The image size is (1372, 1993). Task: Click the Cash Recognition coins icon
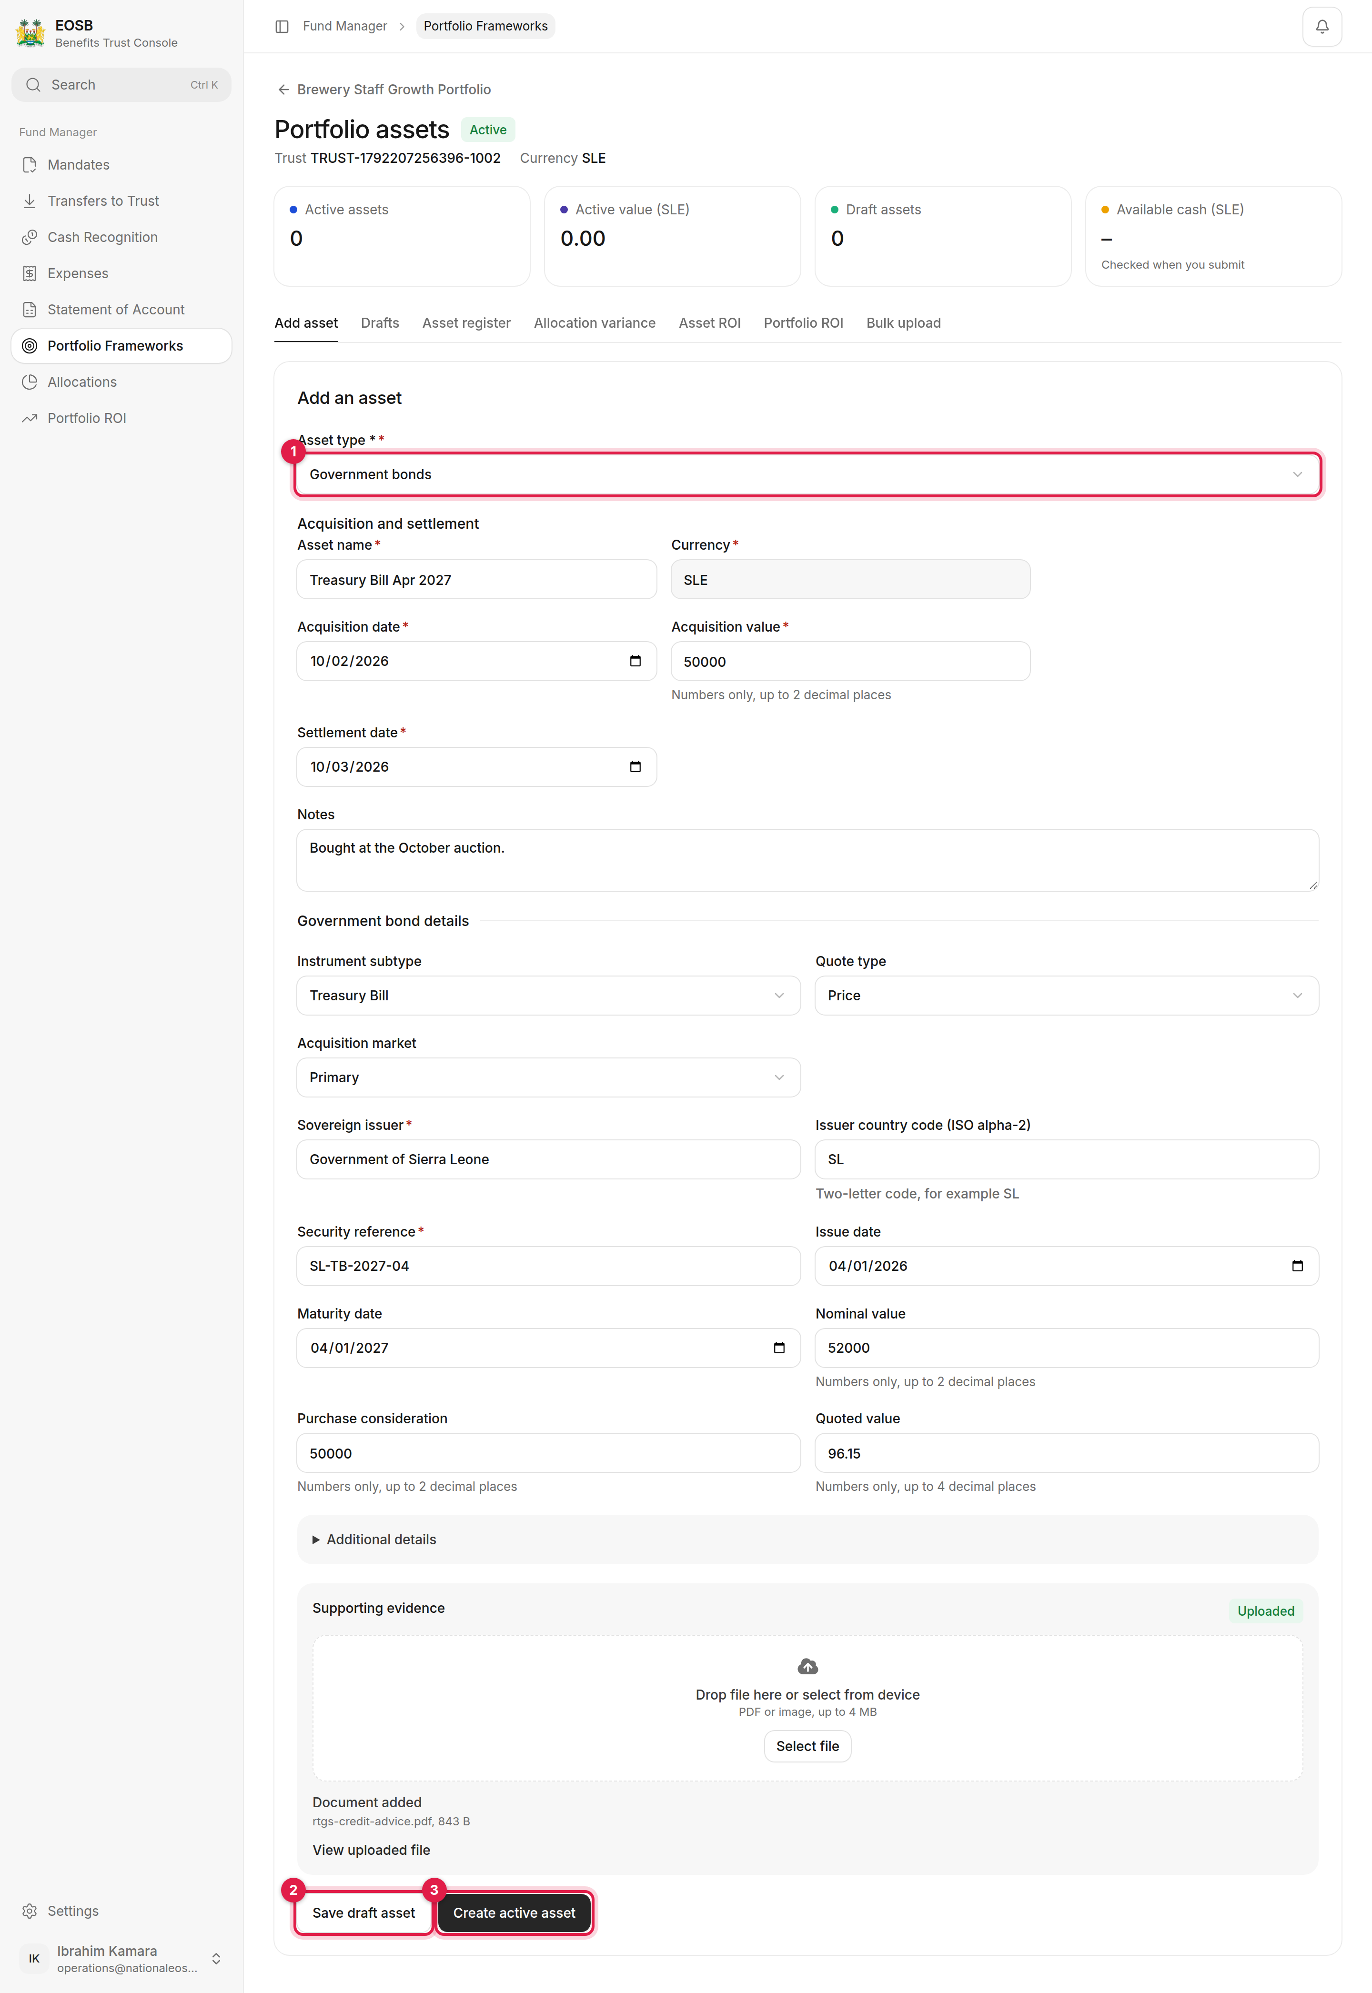[x=29, y=237]
